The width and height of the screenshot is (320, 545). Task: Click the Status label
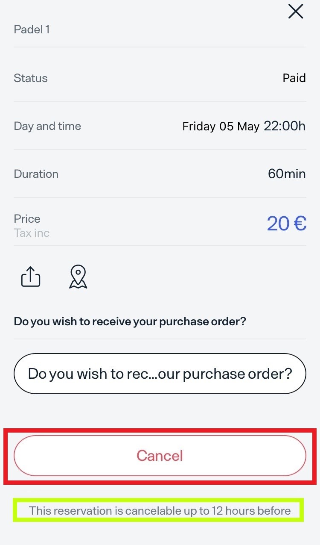(x=31, y=78)
